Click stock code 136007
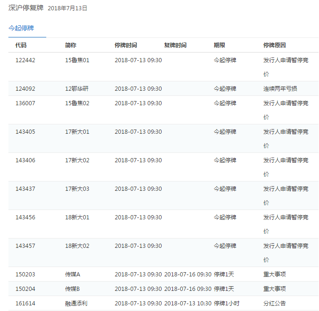This screenshot has width=319, height=311. coord(25,103)
